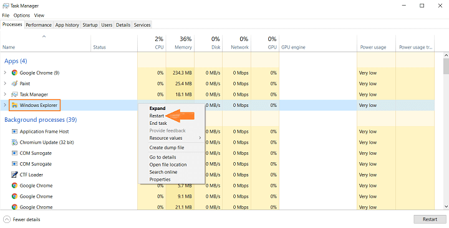Sort by the CPU column header

(x=152, y=43)
